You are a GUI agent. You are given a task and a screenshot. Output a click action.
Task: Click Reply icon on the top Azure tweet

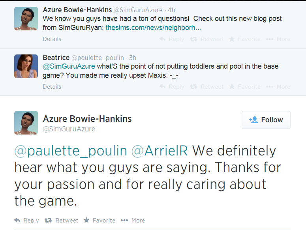[162, 39]
